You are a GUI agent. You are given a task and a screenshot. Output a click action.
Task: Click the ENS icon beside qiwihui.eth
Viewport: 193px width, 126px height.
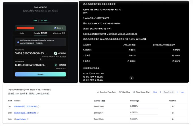pos(15,119)
